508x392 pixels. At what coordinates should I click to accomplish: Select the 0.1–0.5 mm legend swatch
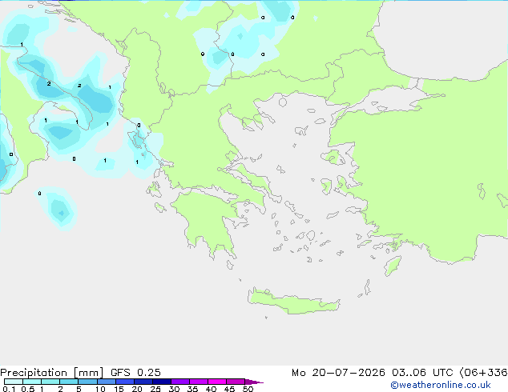click(14, 382)
